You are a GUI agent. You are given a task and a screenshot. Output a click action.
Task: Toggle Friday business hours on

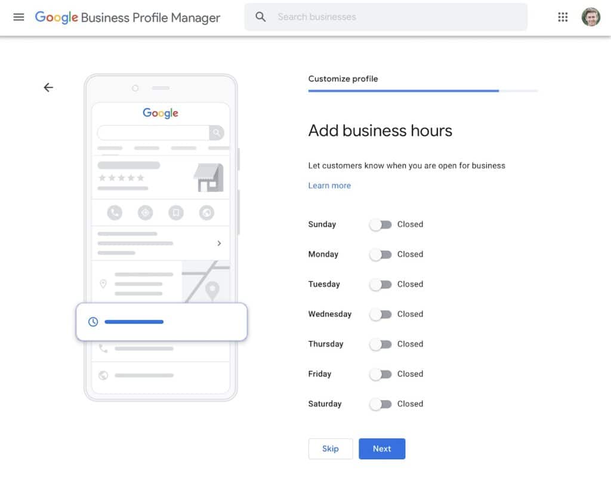tap(380, 374)
